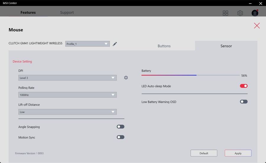
Task: Open the Profile_1 dropdown
Action: click(x=87, y=44)
